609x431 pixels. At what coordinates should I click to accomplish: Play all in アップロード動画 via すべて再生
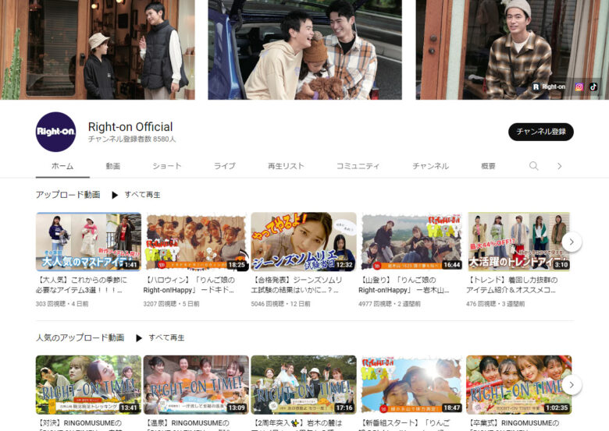click(137, 195)
